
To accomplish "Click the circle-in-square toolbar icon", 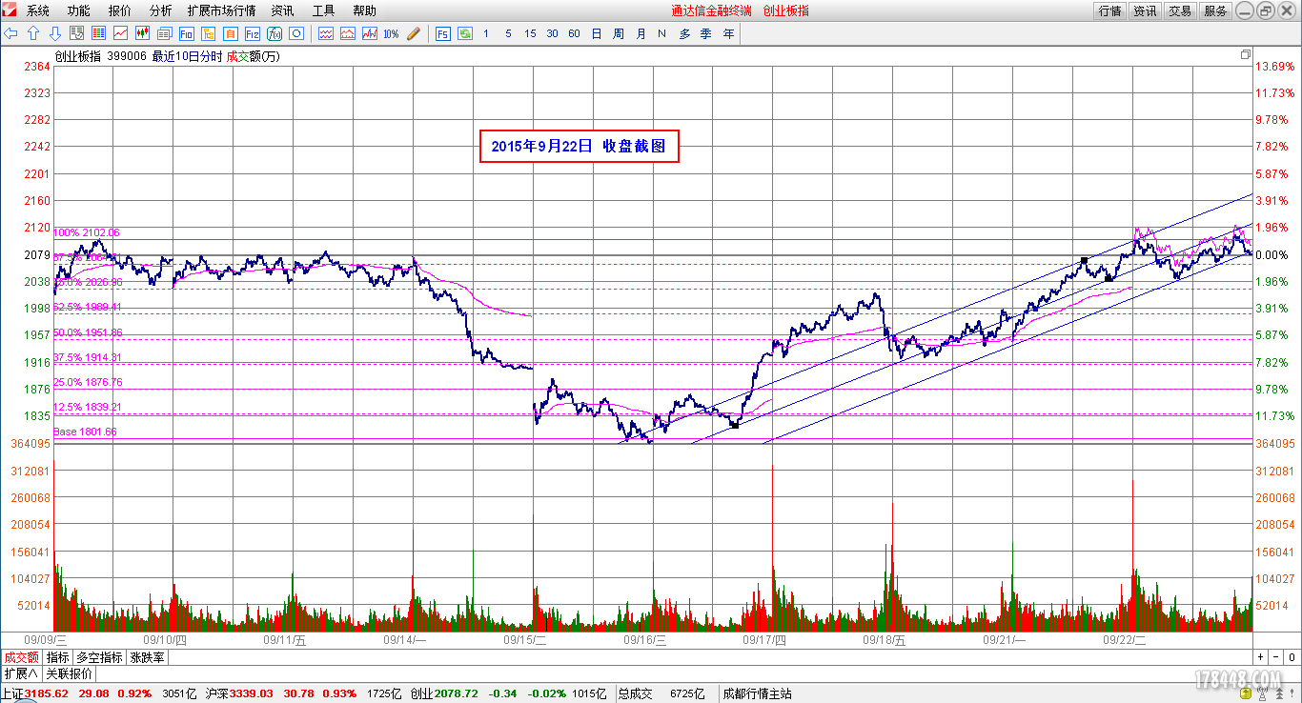I will [x=296, y=33].
